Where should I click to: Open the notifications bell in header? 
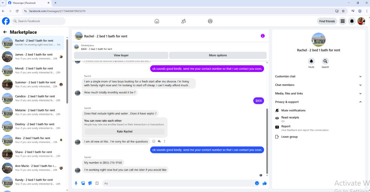[x=352, y=21]
